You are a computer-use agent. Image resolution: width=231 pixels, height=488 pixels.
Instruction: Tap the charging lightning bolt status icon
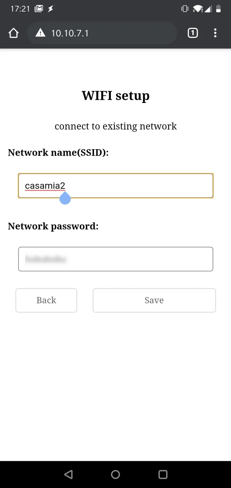(51, 9)
